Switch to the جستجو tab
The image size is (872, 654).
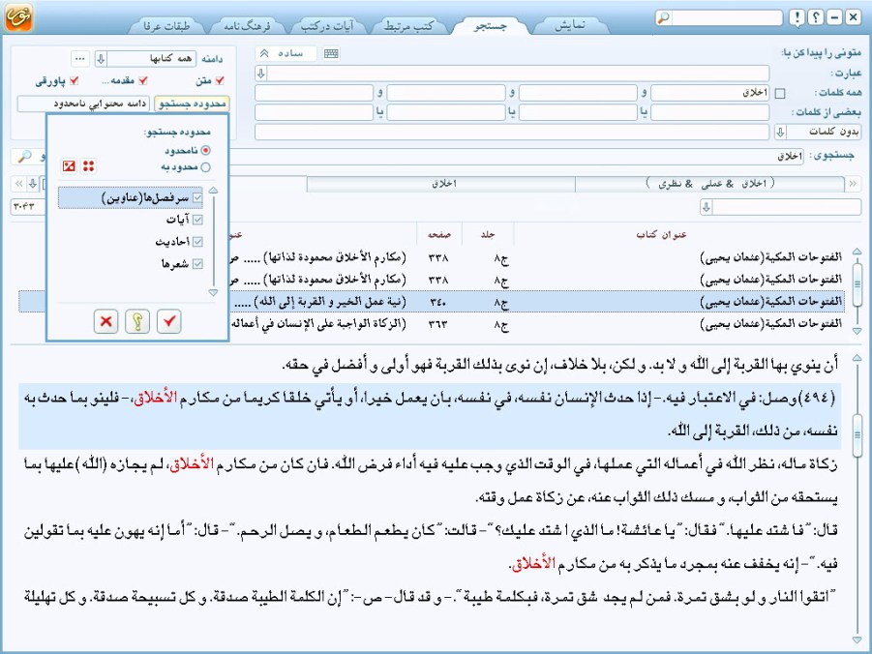click(x=490, y=25)
